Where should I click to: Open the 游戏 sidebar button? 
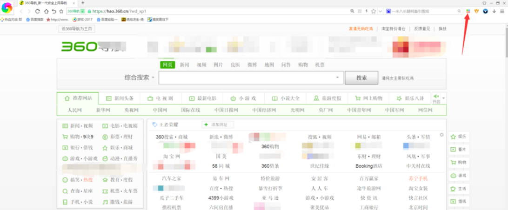coord(459,176)
